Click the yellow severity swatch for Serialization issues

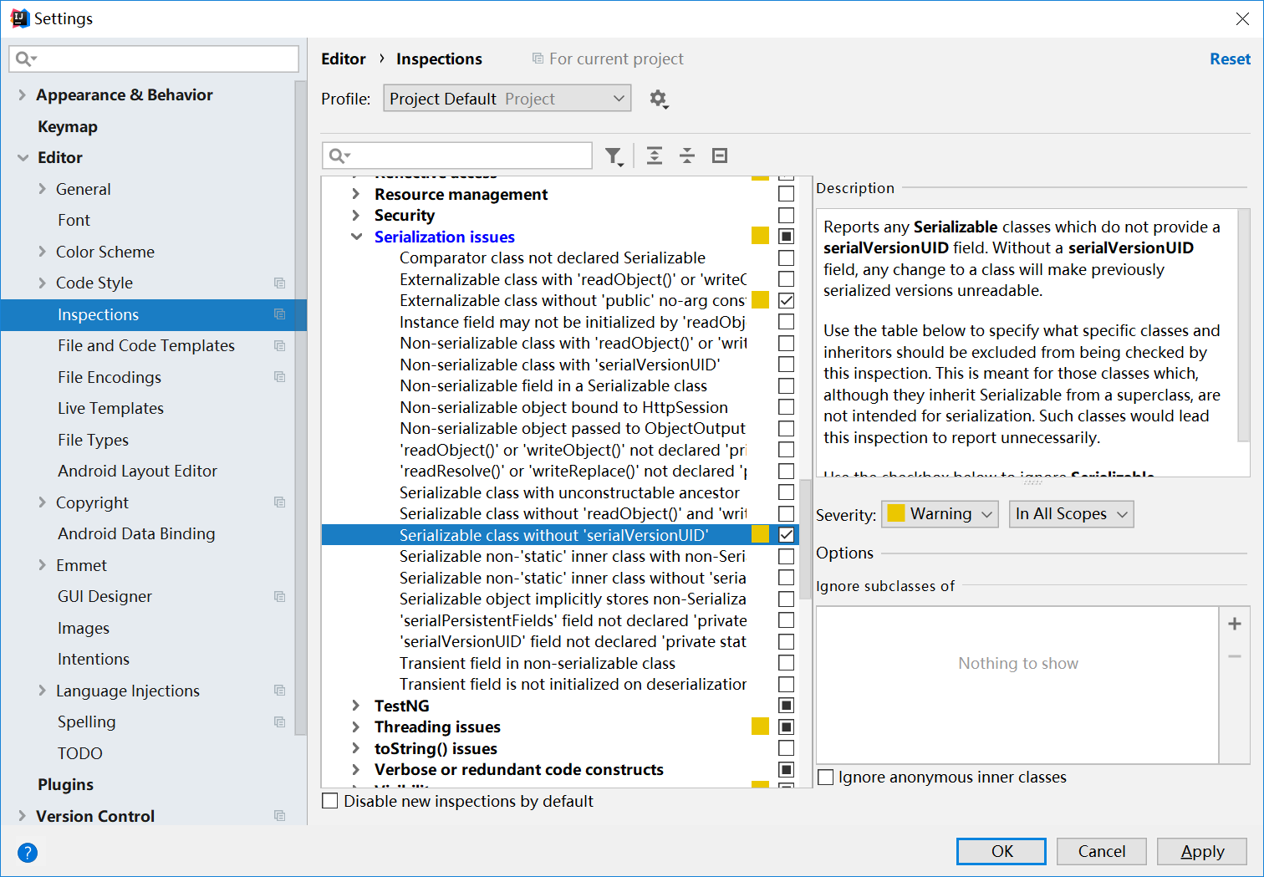coord(760,236)
